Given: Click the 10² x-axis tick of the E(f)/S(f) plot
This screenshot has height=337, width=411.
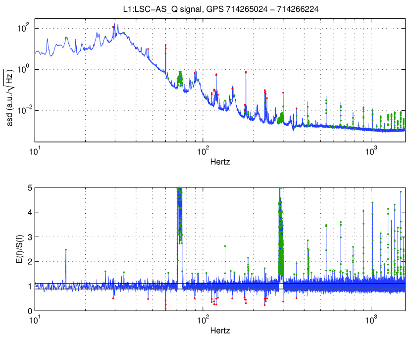Looking at the screenshot, I should (x=203, y=320).
